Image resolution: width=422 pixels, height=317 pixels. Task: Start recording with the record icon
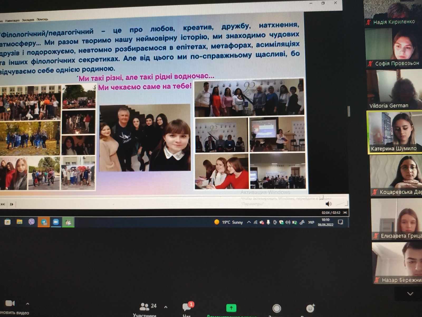tap(276, 308)
